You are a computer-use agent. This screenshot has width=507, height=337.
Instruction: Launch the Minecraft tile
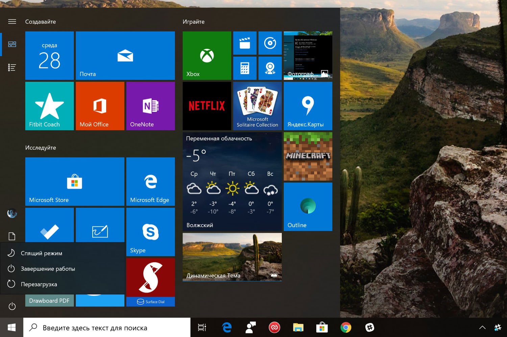tap(308, 156)
